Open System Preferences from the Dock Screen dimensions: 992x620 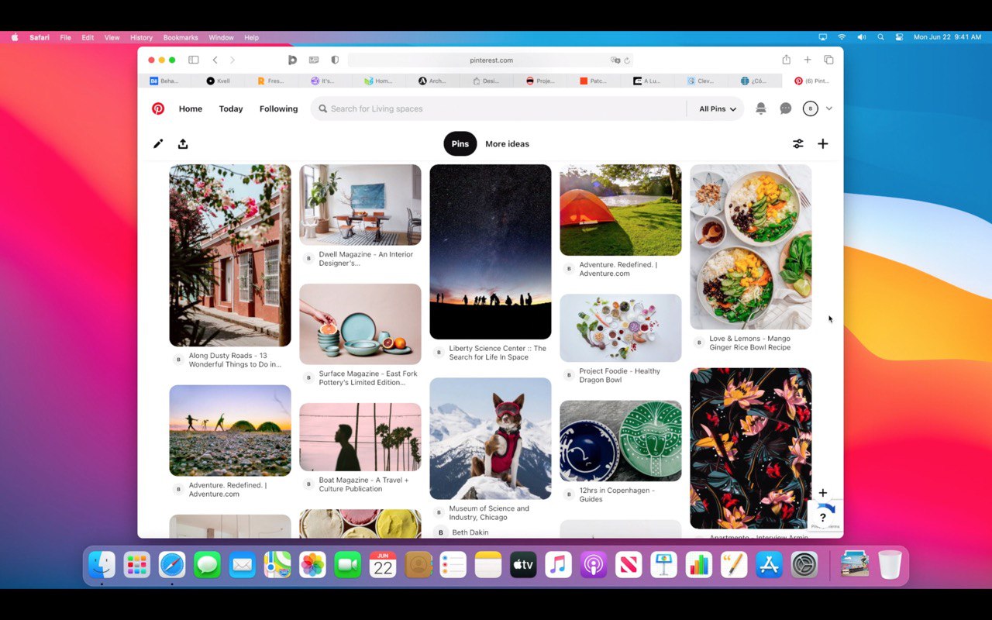804,565
